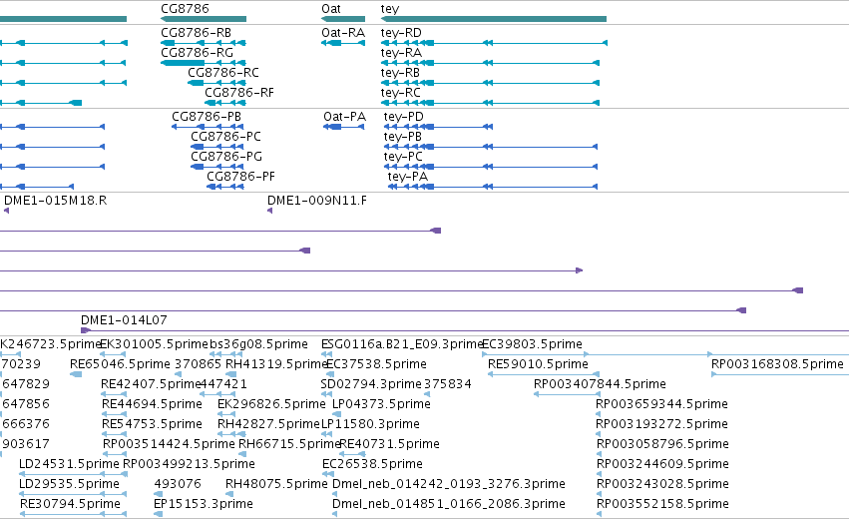The width and height of the screenshot is (849, 519).
Task: Click EST label RH42827.5prime
Action: [268, 424]
